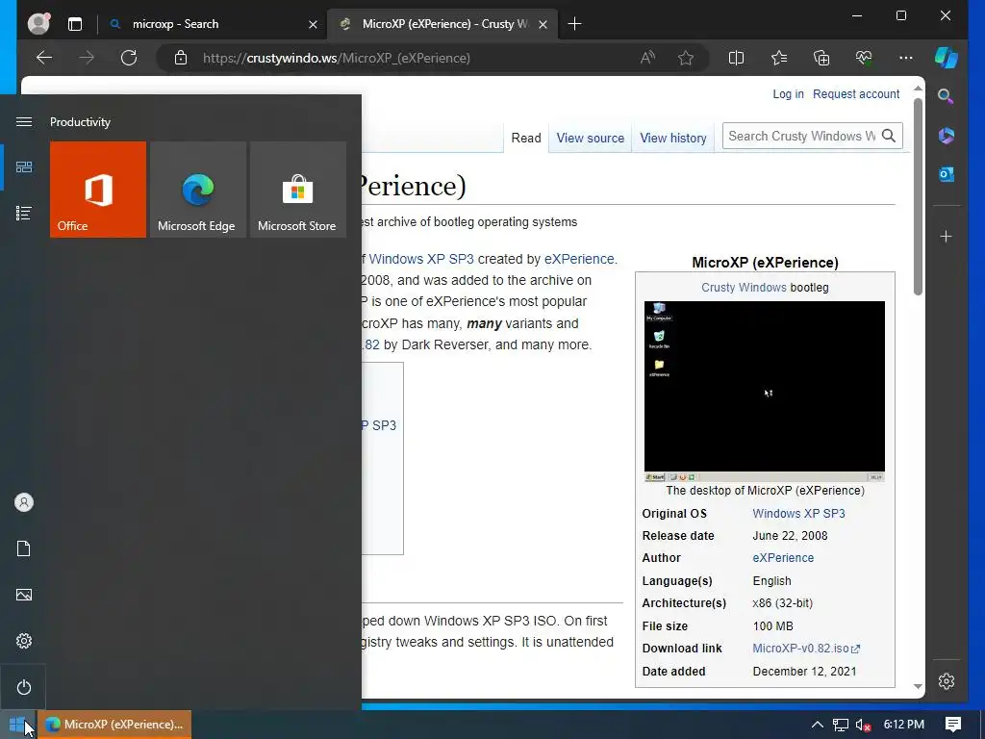
Task: Click the Log in link
Action: point(789,93)
